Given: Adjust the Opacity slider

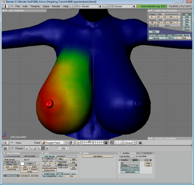Looking at the screenshot, I should pyautogui.click(x=165, y=20).
